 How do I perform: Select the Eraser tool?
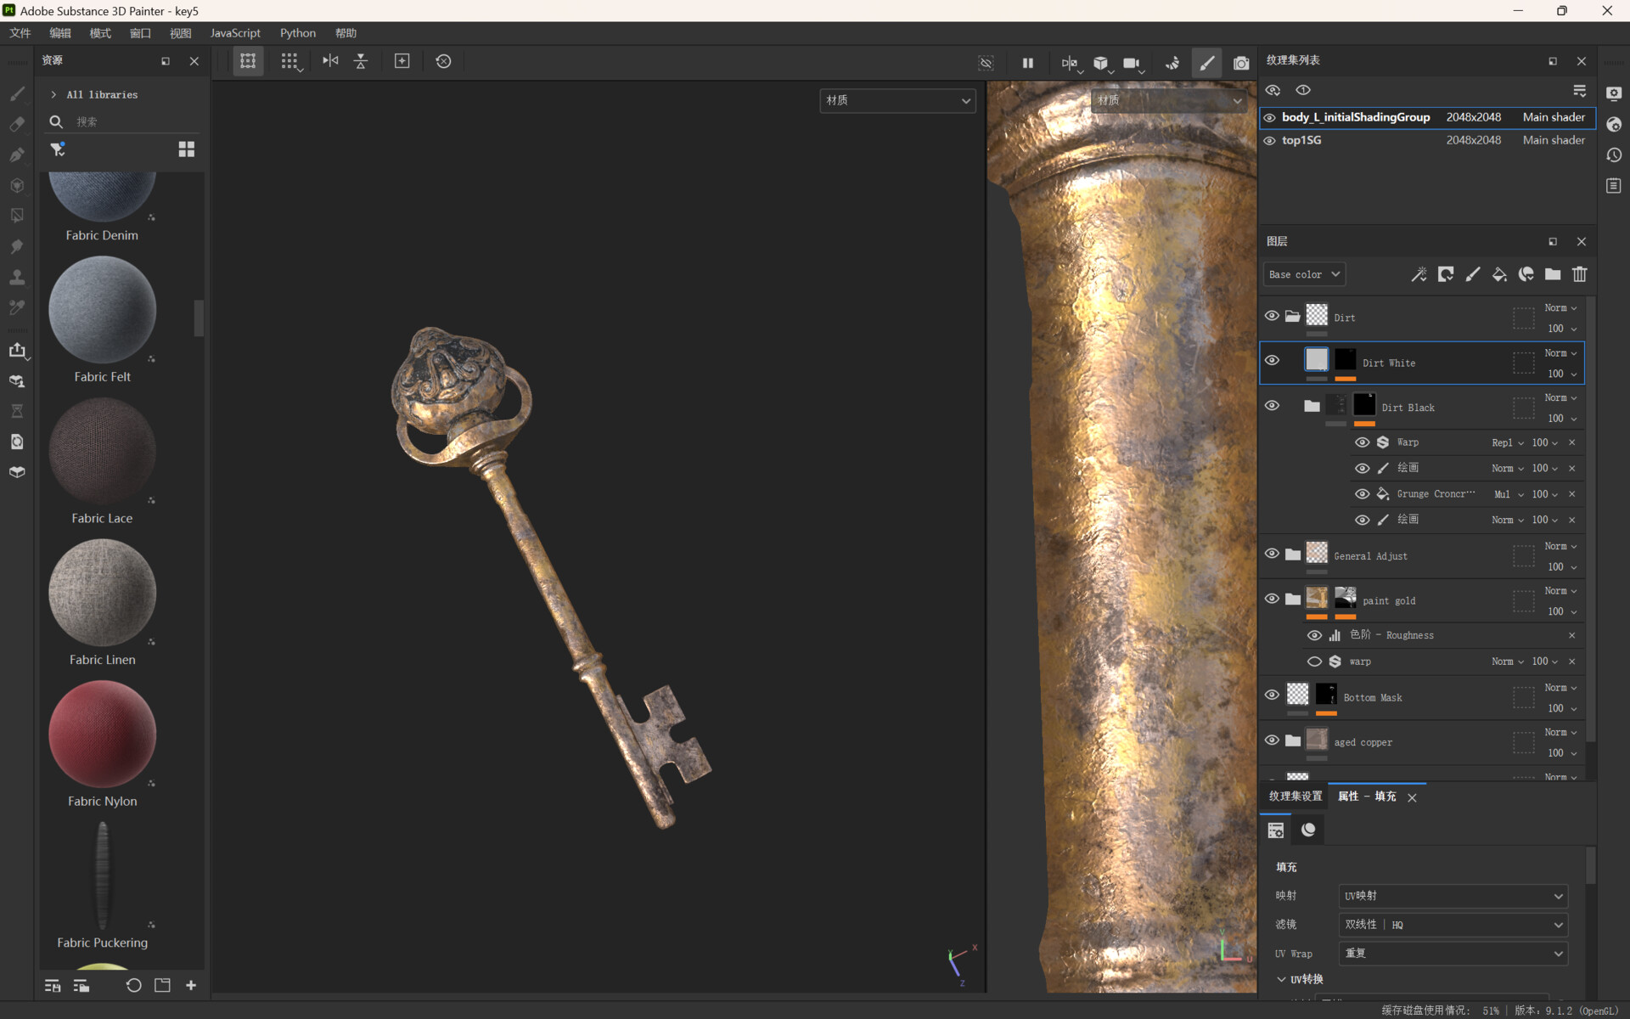(17, 126)
